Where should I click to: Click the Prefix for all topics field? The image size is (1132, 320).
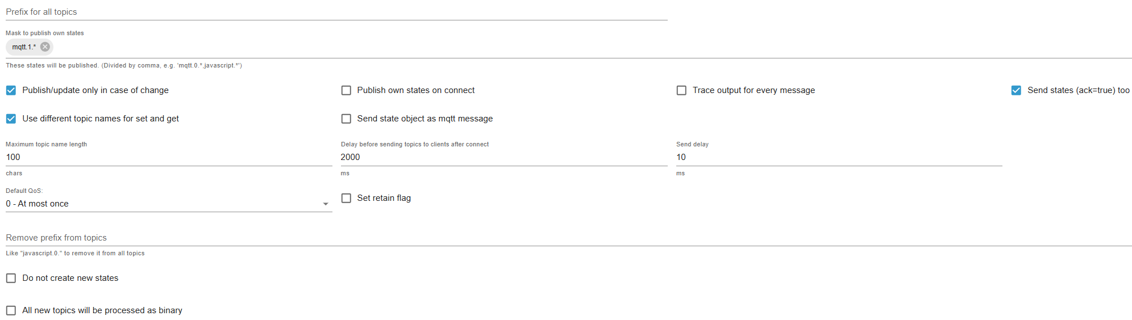[x=336, y=12]
